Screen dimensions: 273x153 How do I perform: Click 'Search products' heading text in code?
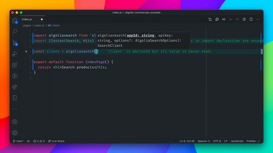pyautogui.click(x=78, y=67)
